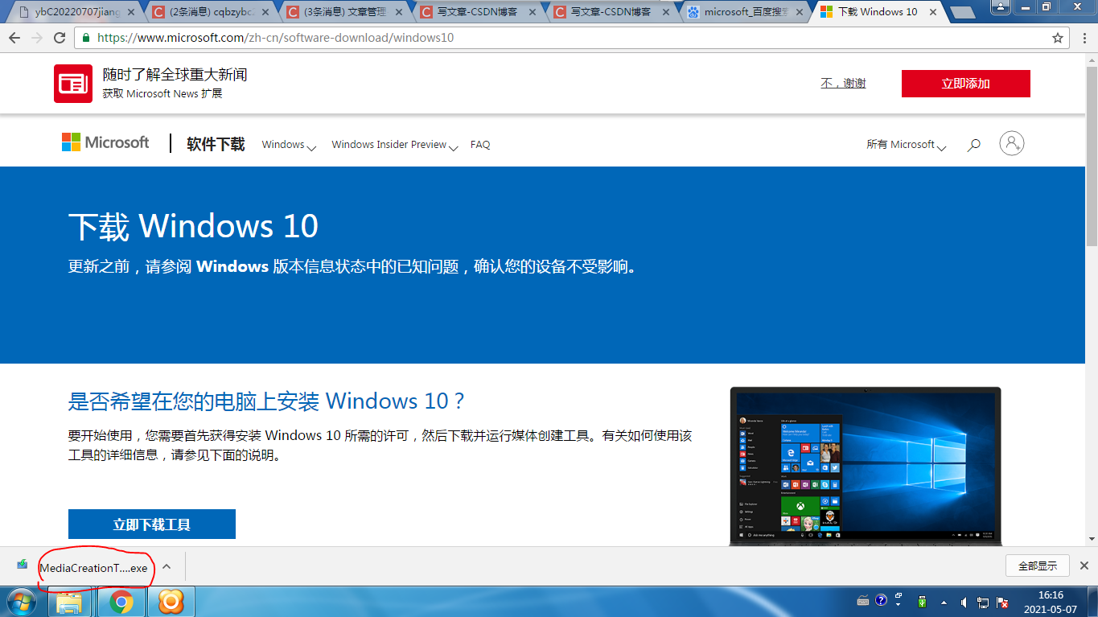This screenshot has width=1098, height=617.
Task: Close the ybC20220707jiang tab
Action: [x=131, y=12]
